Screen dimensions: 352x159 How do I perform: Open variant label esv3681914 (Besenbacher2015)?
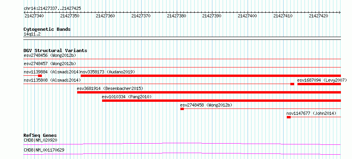pos(110,88)
